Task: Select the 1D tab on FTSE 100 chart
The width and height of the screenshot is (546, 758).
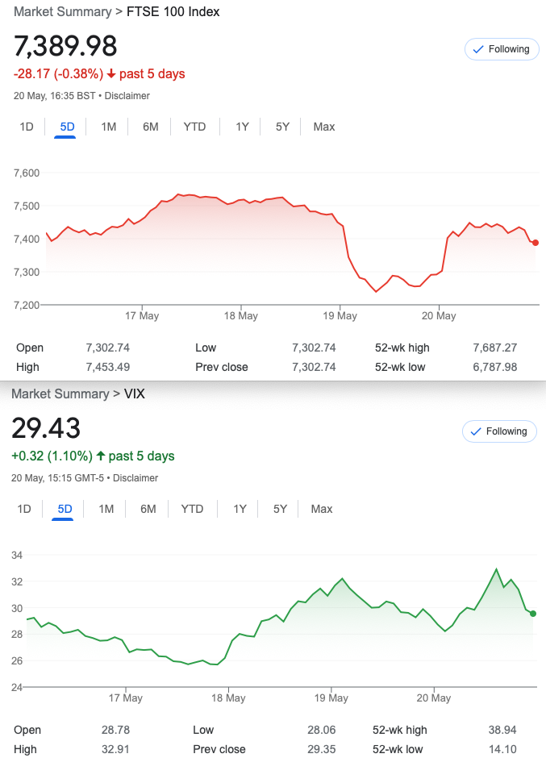Action: pyautogui.click(x=27, y=127)
